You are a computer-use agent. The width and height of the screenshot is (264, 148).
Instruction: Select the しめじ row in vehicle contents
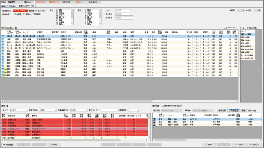[x=207, y=119]
